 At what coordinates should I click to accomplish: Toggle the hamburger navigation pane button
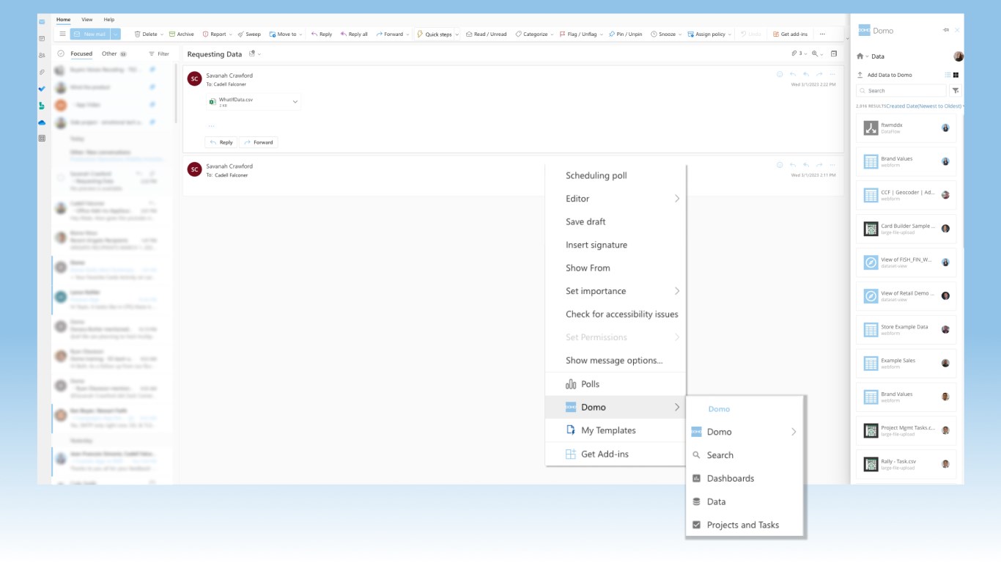(62, 34)
